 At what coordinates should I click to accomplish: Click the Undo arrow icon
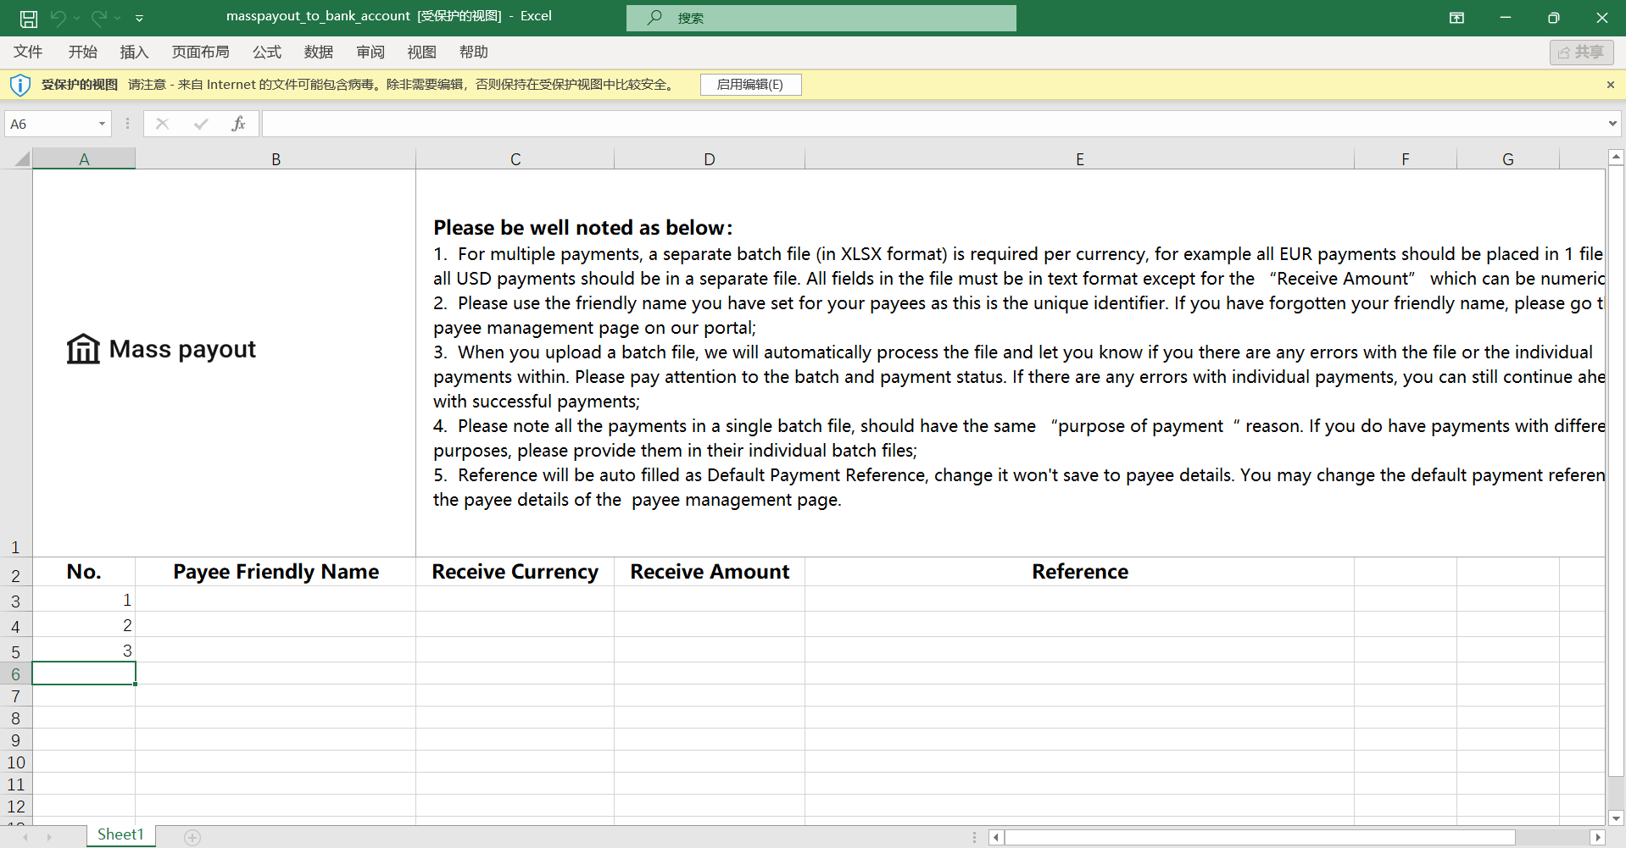click(x=58, y=18)
